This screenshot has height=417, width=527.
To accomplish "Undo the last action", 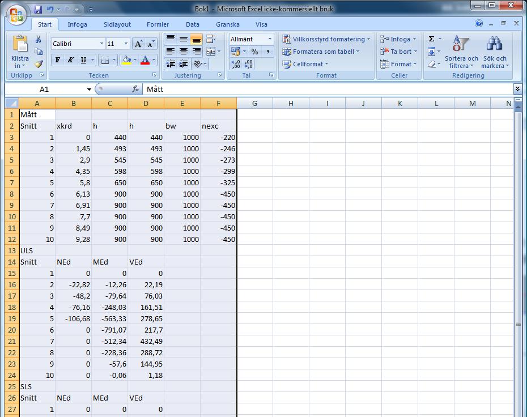I will (50, 10).
